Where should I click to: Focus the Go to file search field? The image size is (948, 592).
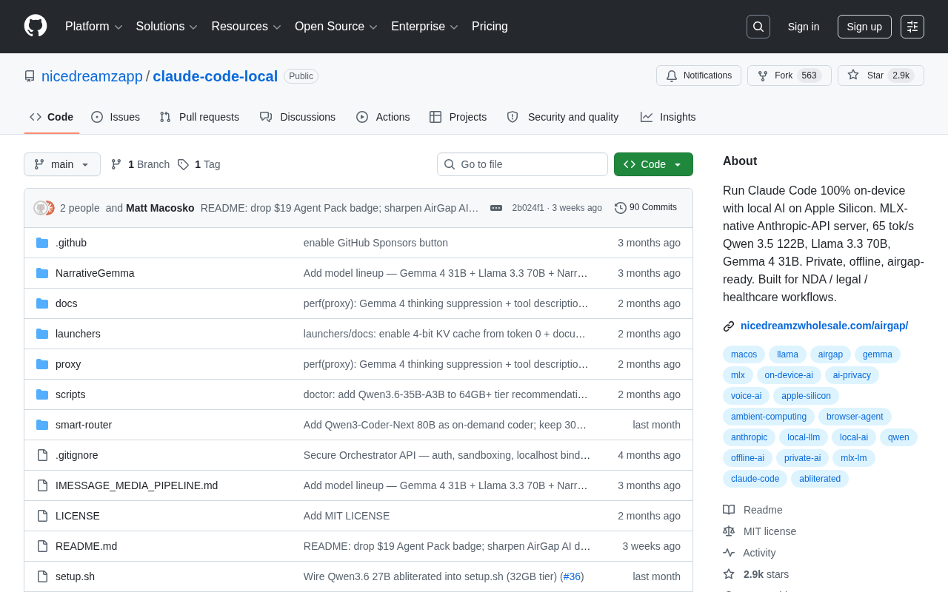[x=522, y=164]
